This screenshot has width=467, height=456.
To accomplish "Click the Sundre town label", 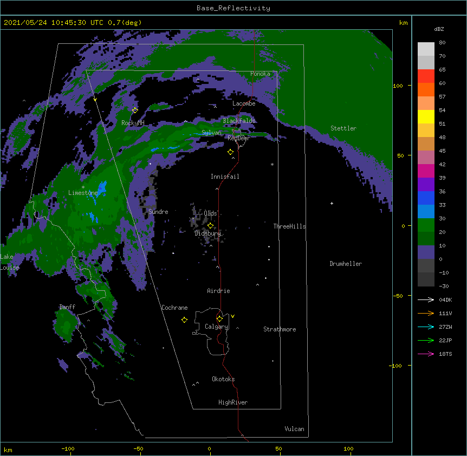I will coord(158,212).
